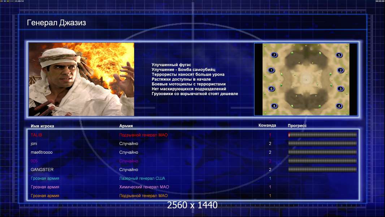Click 'Случайно' army in the 005 row
The image size is (385, 217).
[x=129, y=161]
